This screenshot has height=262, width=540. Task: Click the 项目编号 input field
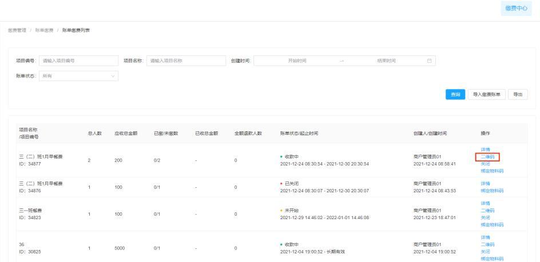(x=78, y=61)
